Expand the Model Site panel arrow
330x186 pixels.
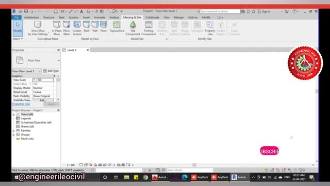[x=167, y=39]
